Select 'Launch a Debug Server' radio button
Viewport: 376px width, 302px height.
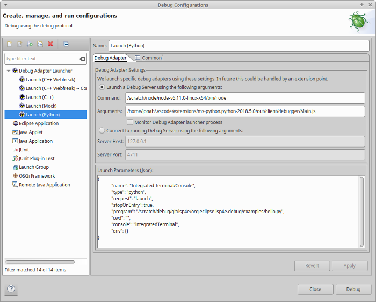click(102, 87)
